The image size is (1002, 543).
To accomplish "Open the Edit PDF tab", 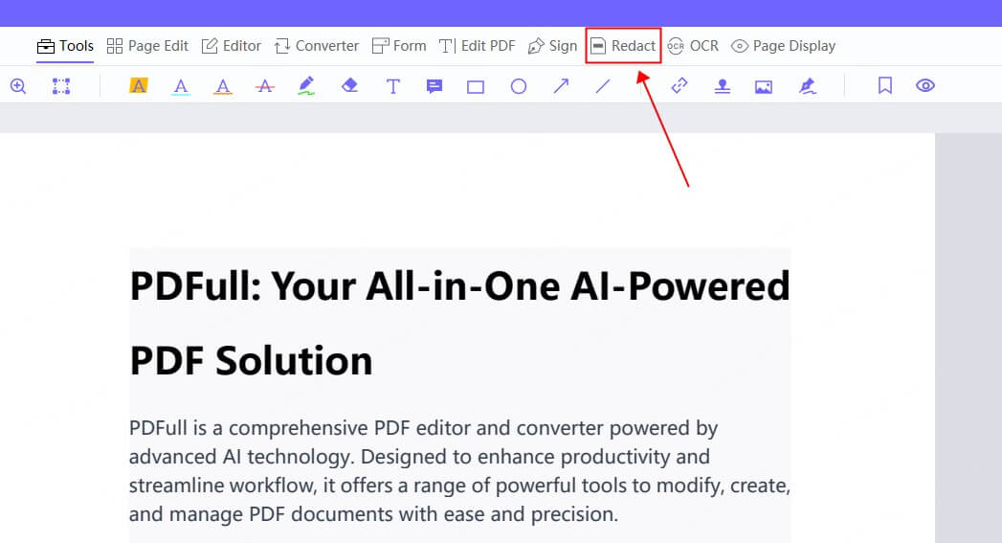I will click(x=478, y=46).
